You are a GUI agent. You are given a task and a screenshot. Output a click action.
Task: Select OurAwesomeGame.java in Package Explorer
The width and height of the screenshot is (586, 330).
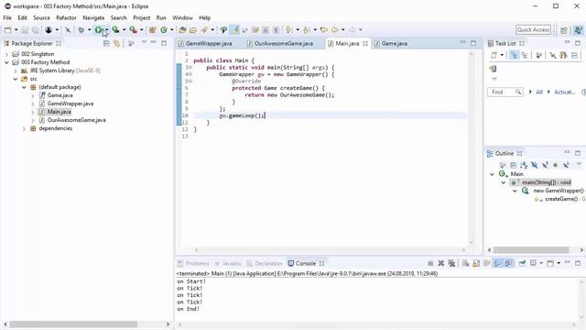point(76,120)
